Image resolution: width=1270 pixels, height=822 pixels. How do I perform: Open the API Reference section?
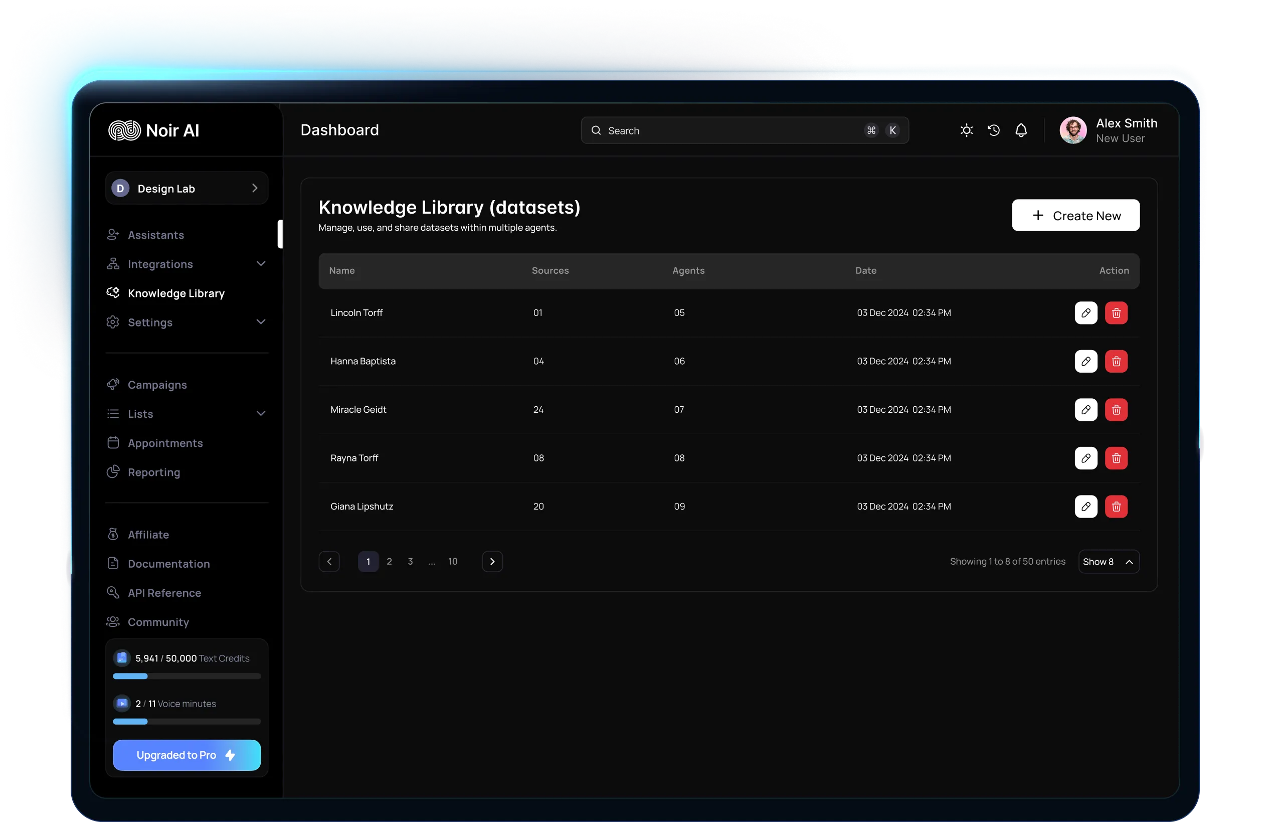pos(164,592)
